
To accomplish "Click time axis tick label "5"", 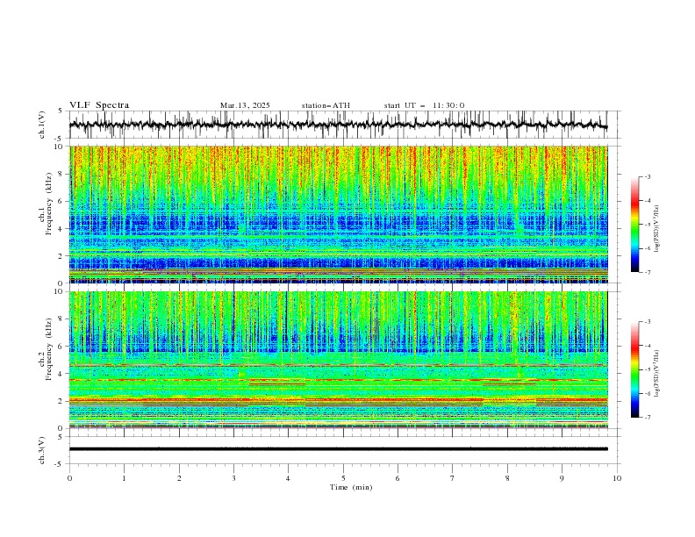I will 343,478.
